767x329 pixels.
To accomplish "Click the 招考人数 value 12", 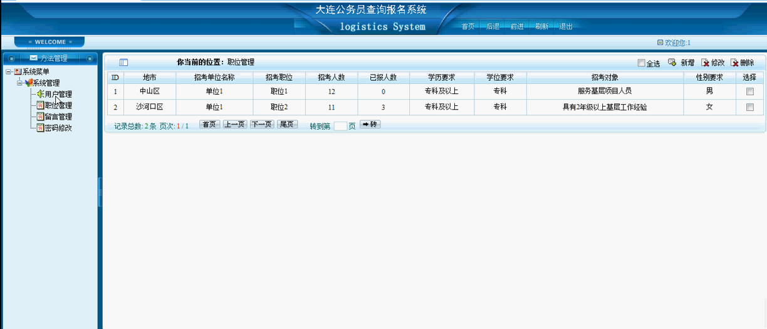I will tap(331, 91).
